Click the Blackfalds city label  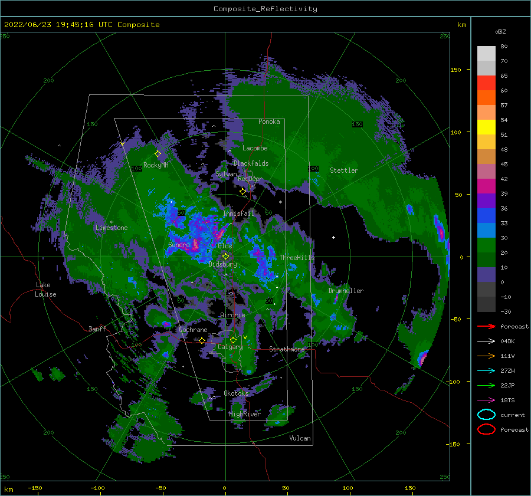251,163
